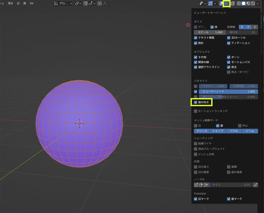
Task: Adjust 非アクティブ形状をフェード 0.400 slider
Action: coord(228,97)
